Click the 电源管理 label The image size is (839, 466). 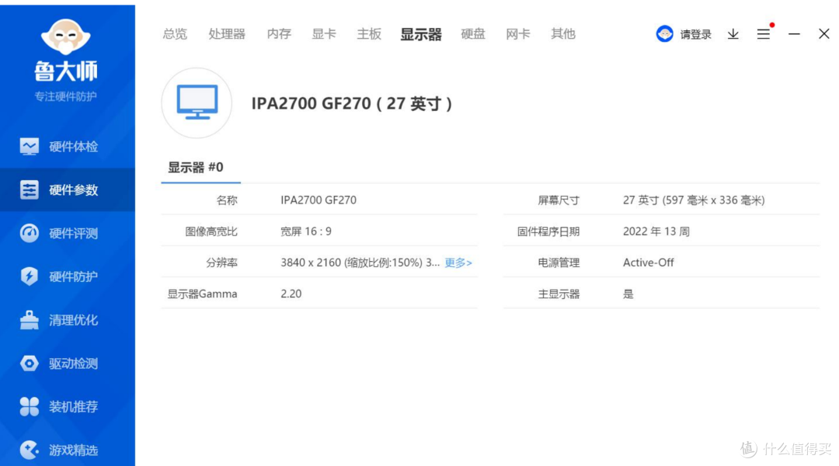[x=559, y=263]
